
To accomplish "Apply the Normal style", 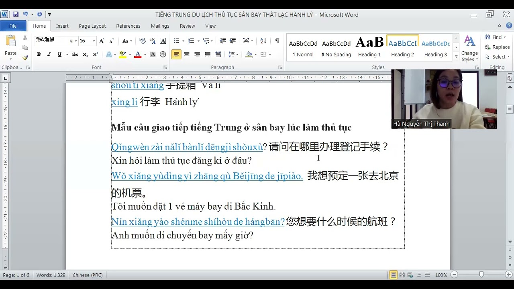I will (303, 48).
